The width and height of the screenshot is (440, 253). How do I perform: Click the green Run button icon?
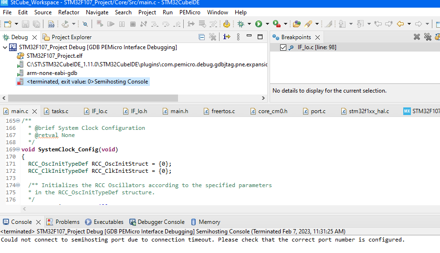pos(259,24)
